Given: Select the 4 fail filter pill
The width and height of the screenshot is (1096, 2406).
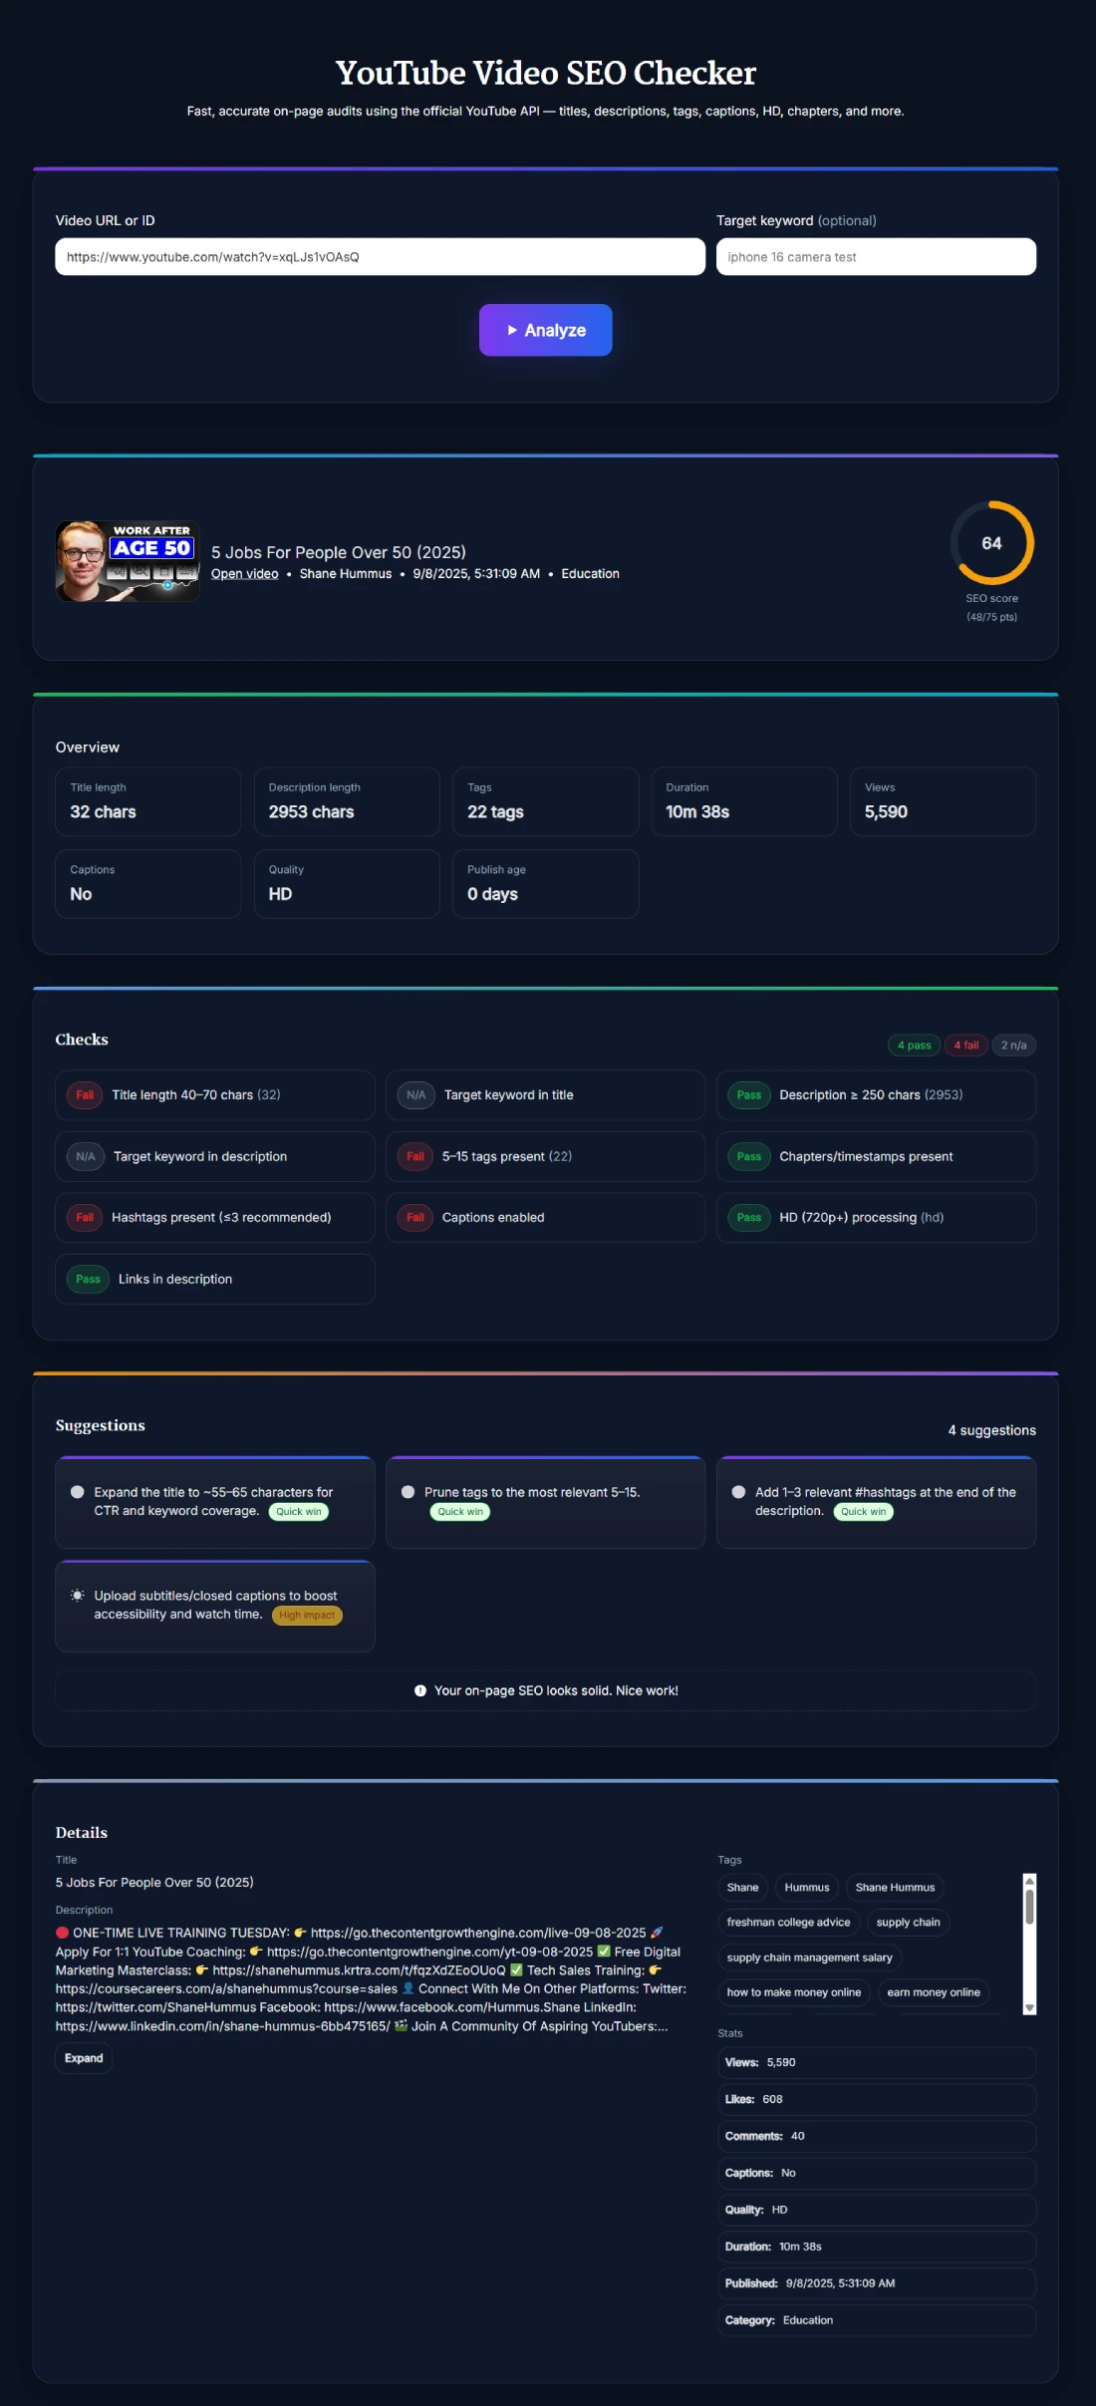Looking at the screenshot, I should tap(965, 1046).
